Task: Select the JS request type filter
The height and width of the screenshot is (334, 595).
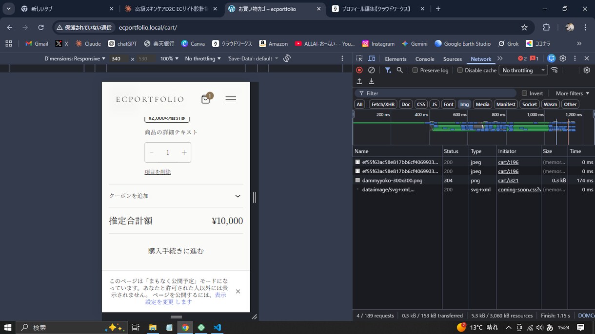Action: point(434,104)
